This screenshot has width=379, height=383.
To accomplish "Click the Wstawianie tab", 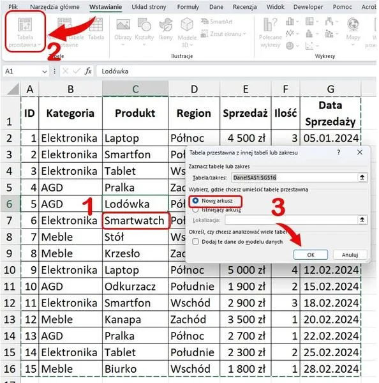I will [105, 7].
